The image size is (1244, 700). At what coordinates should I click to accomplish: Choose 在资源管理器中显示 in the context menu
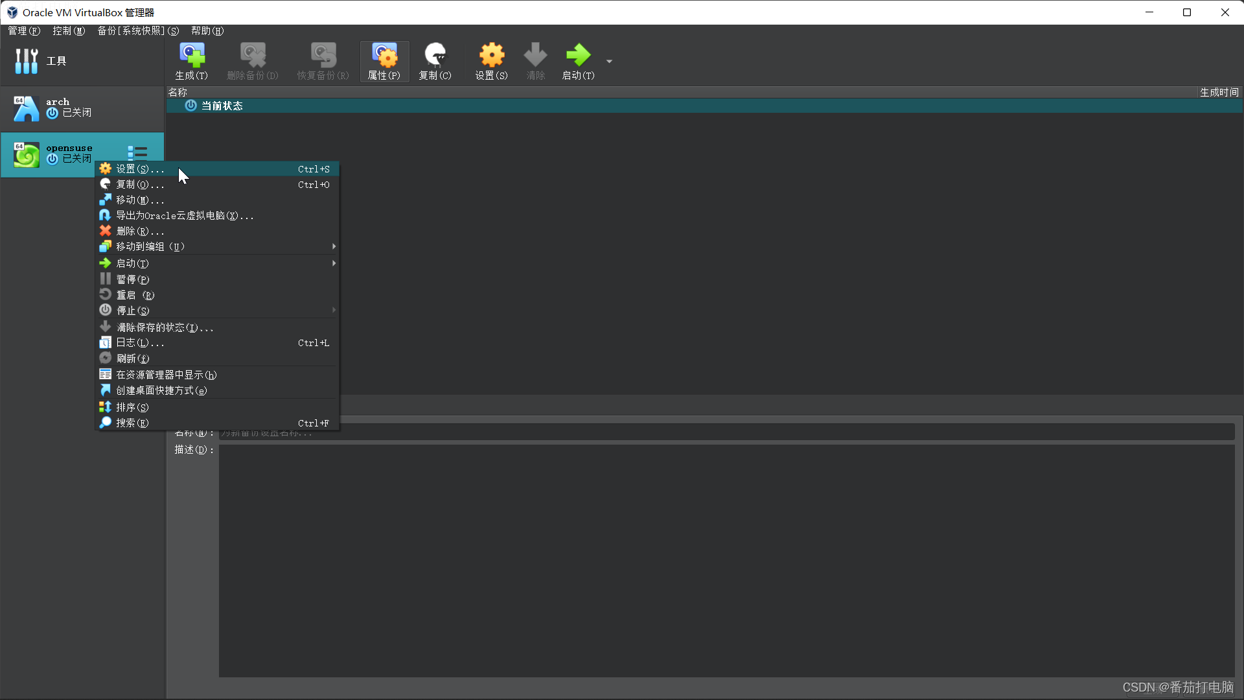tap(217, 375)
